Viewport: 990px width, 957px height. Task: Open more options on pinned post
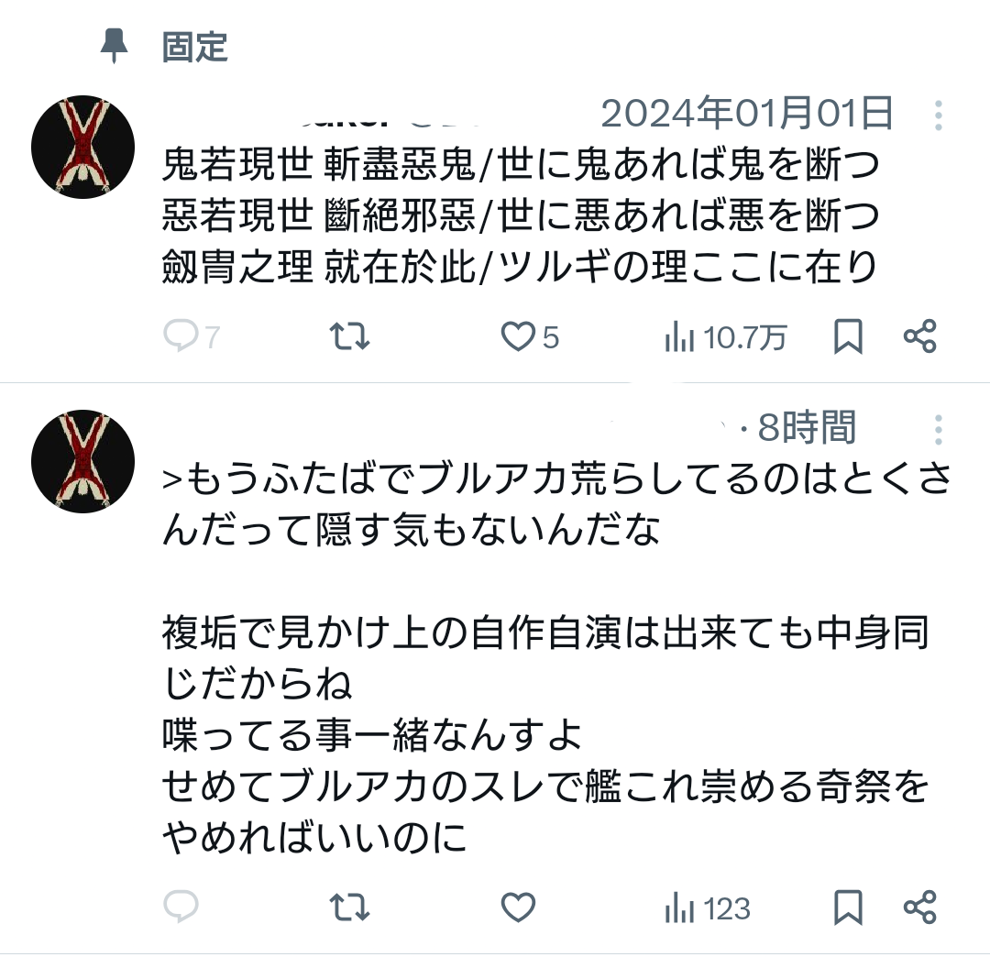click(x=939, y=115)
